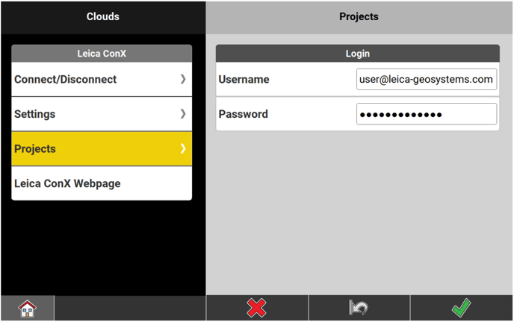Expand the chevron next to Connect/Disconnect
Viewport: 514px width, 322px height.
pyautogui.click(x=183, y=79)
